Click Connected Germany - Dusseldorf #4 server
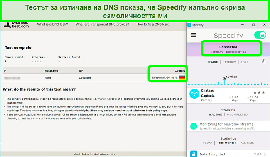The width and height of the screenshot is (270, 157). 228,49
